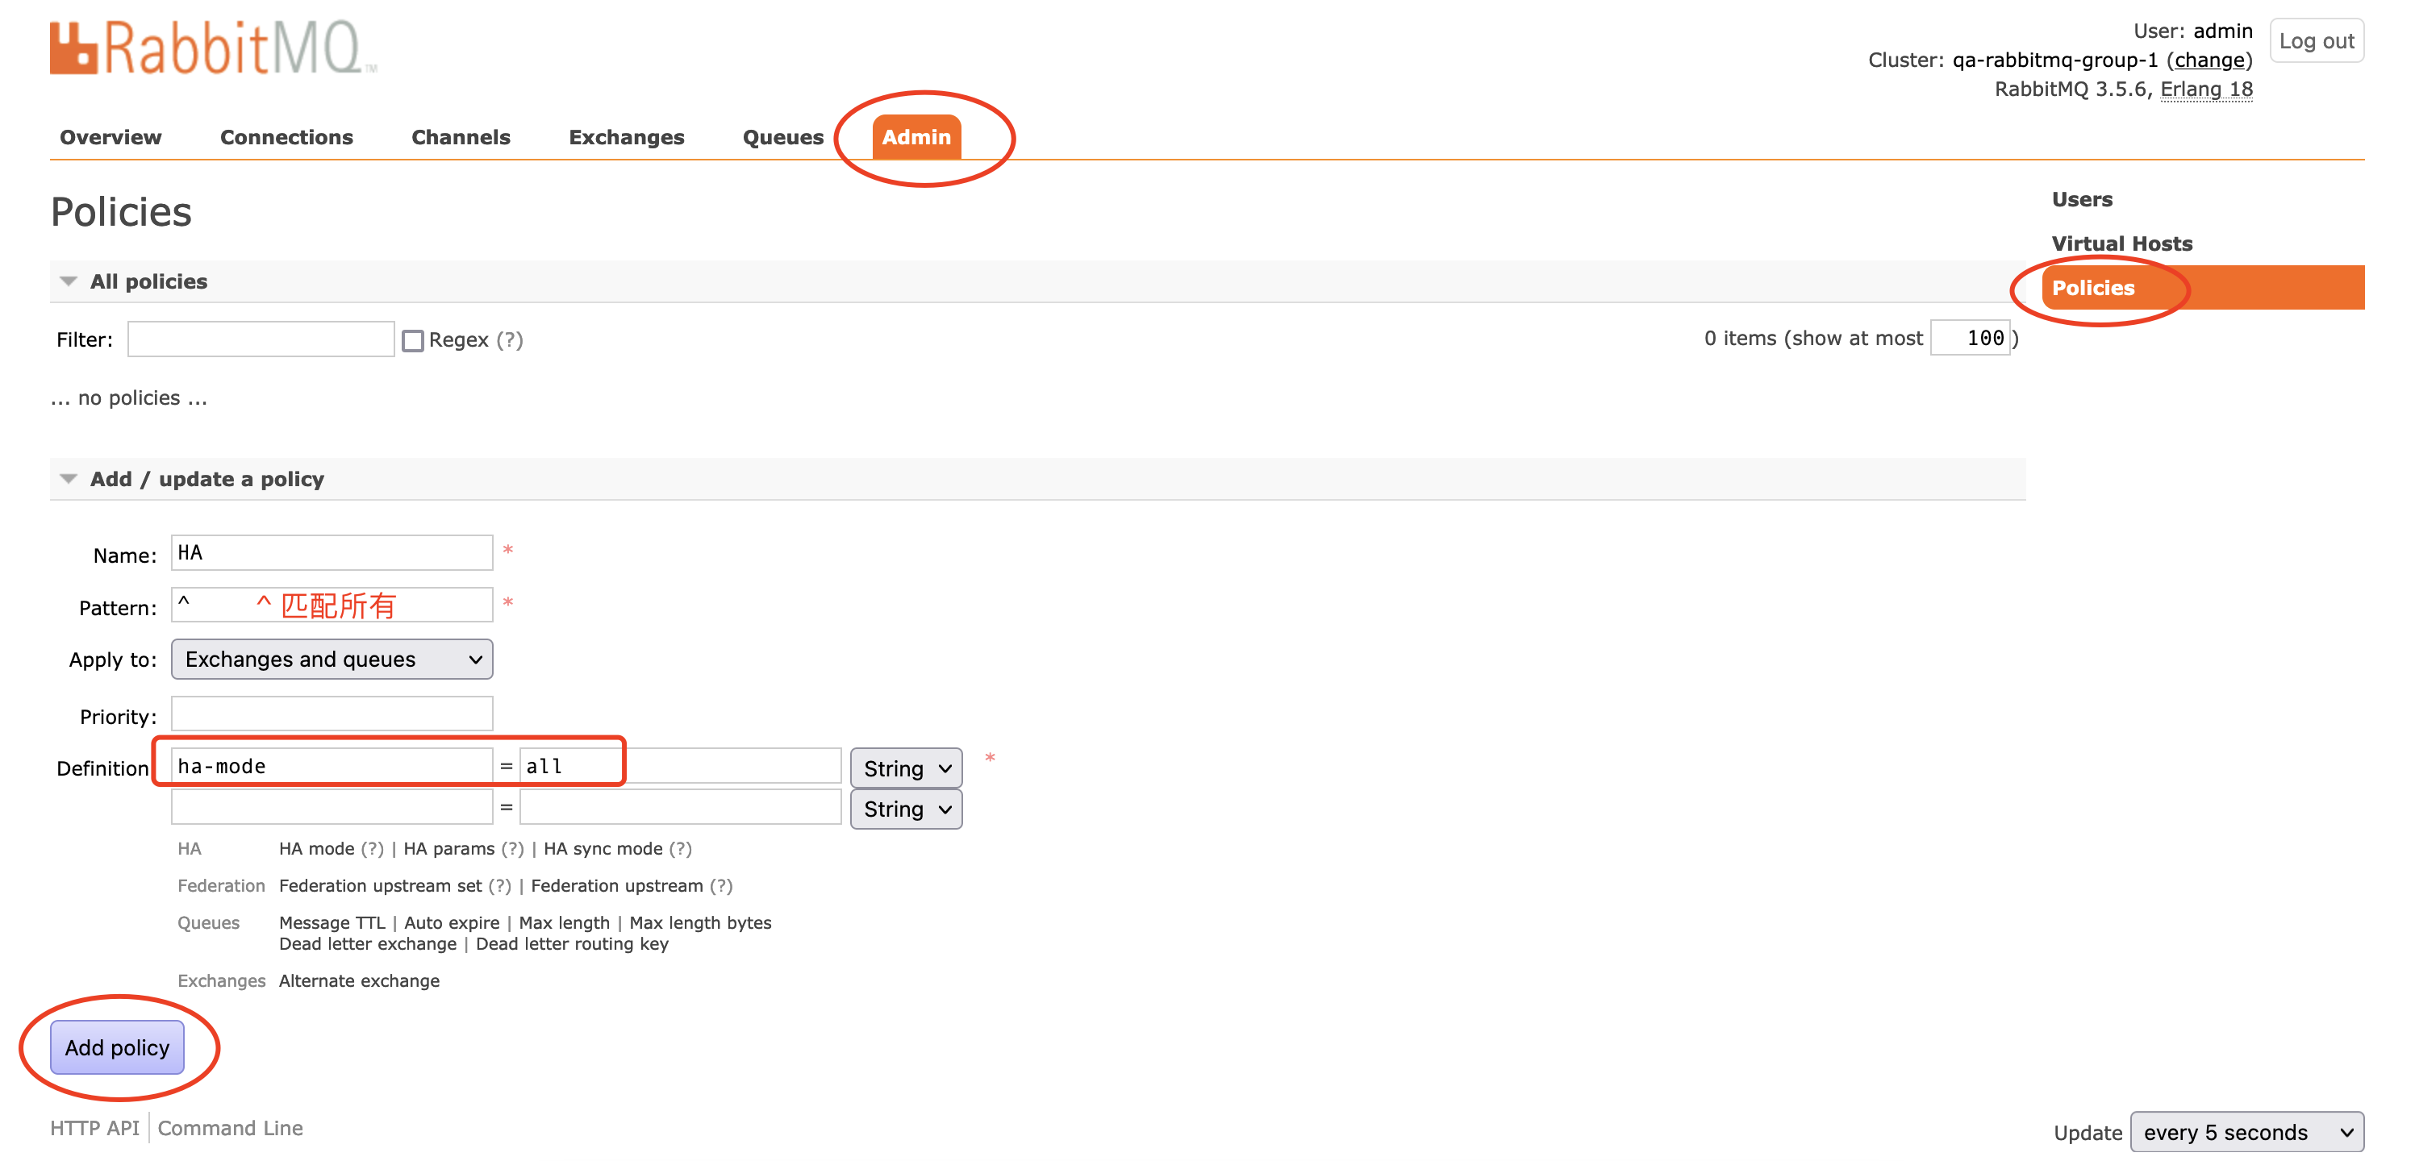2415x1161 pixels.
Task: Switch to the Exchanges tab
Action: (626, 137)
